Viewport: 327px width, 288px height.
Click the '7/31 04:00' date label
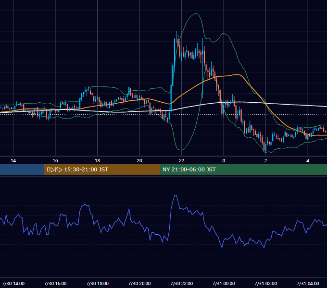click(308, 283)
